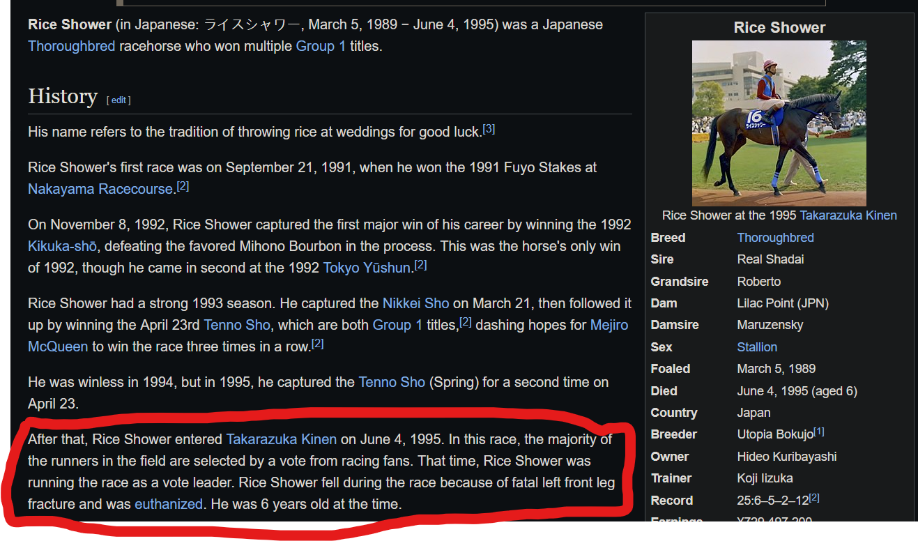918x541 pixels.
Task: Click the edit link beside the History heading
Action: [x=118, y=100]
